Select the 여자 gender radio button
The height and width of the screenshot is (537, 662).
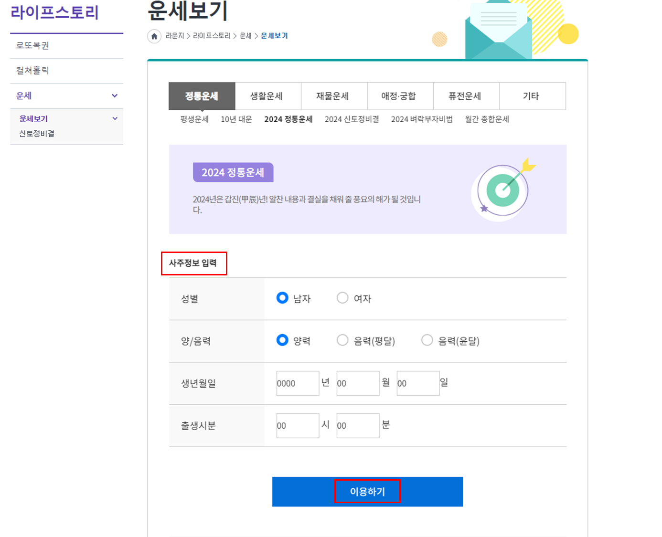coord(342,297)
